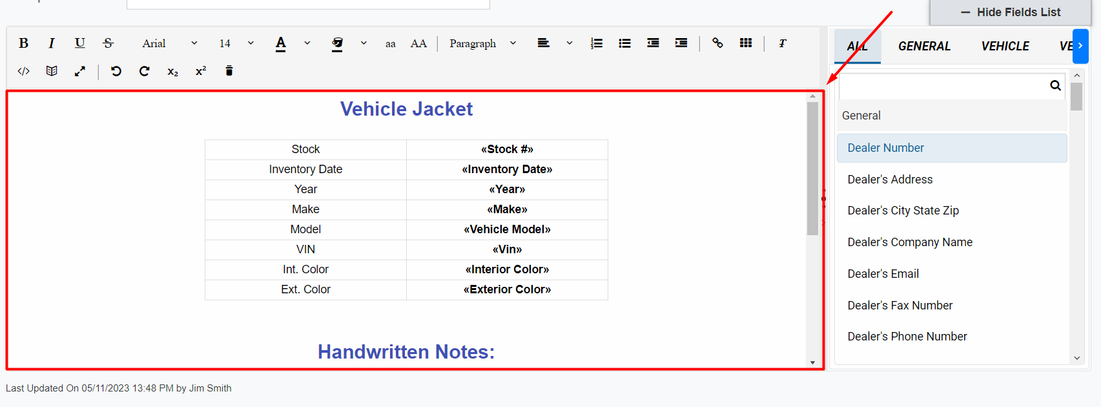The width and height of the screenshot is (1101, 407).
Task: Click the «Inventory Date» merge field
Action: pyautogui.click(x=507, y=169)
